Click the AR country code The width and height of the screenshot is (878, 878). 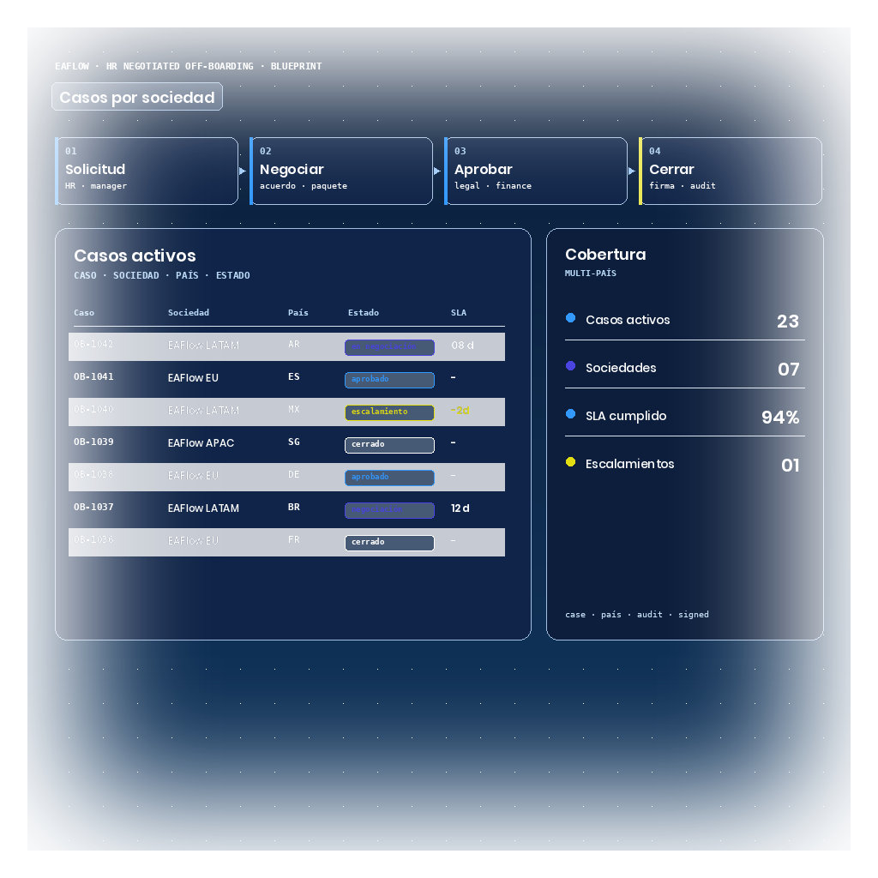(294, 345)
